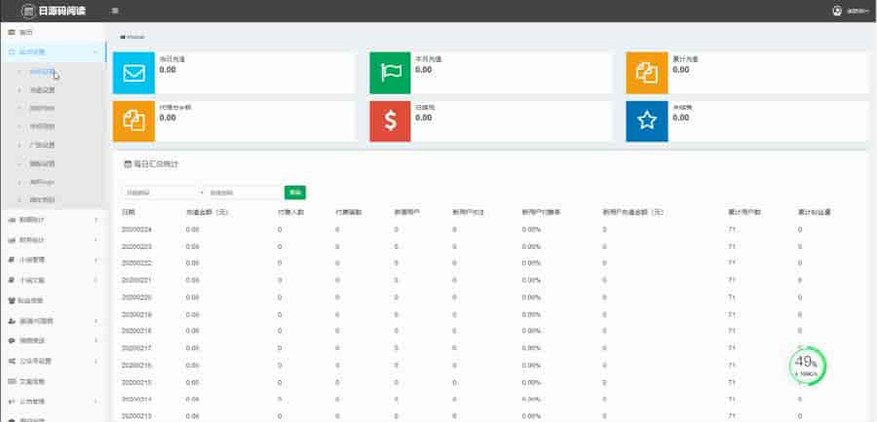Click the top-right orange copy icon card
The height and width of the screenshot is (422, 877).
647,72
